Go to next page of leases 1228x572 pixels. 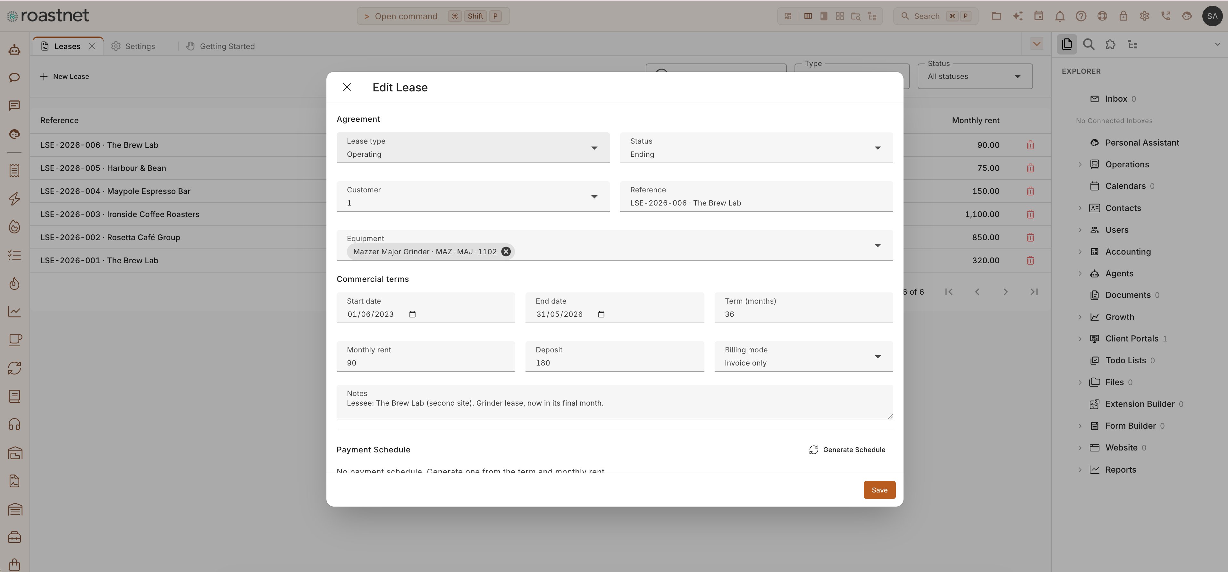tap(1005, 292)
